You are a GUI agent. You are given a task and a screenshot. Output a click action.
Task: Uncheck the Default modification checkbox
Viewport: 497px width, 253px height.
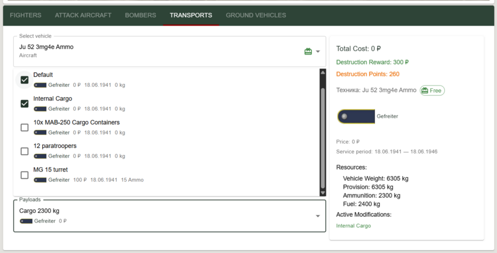(24, 80)
